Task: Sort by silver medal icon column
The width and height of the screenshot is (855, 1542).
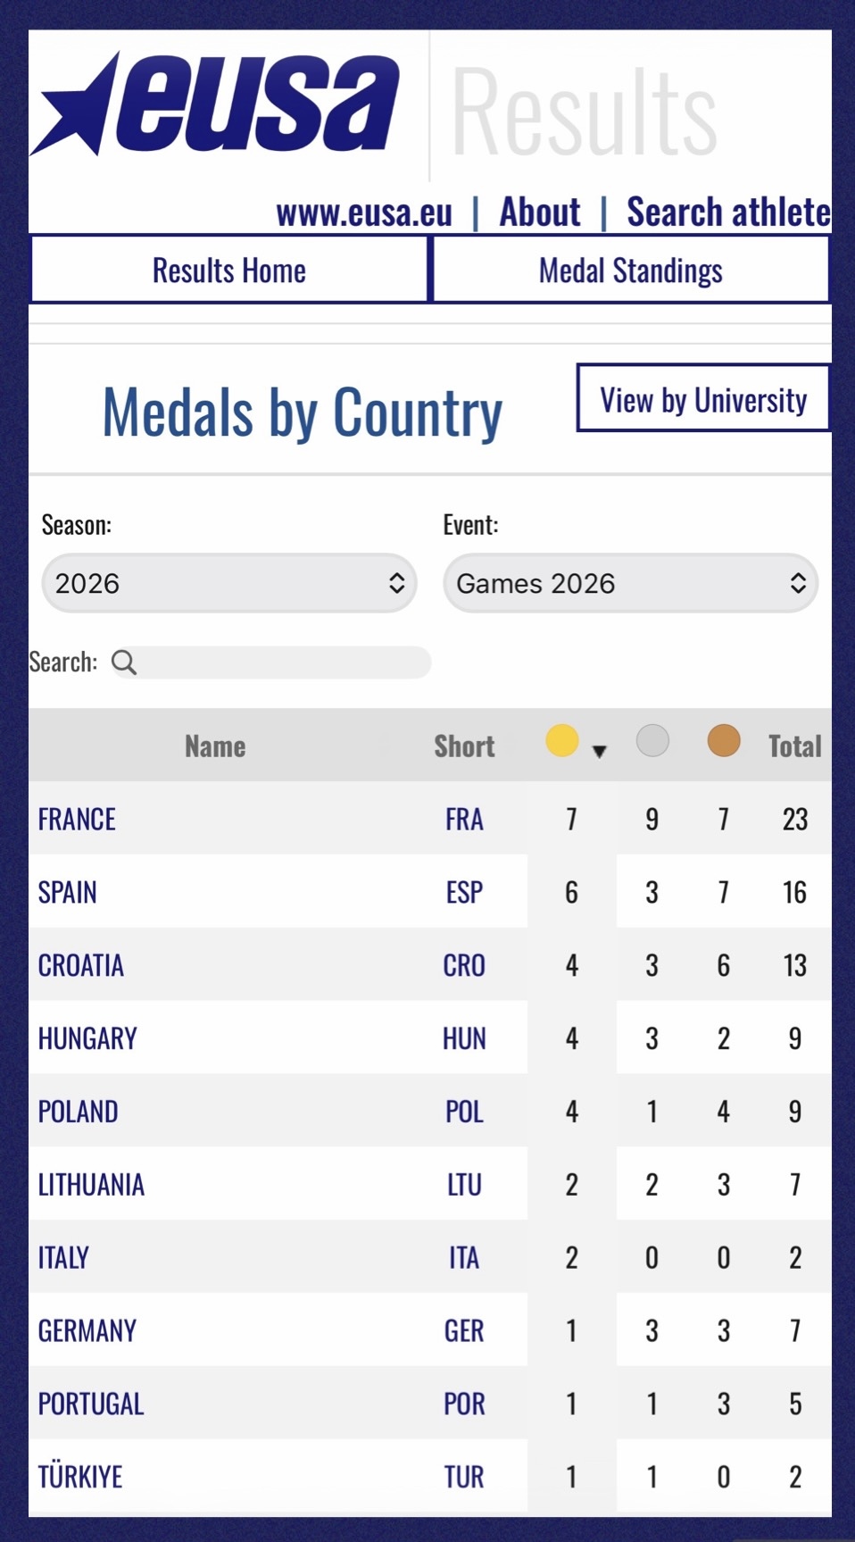Action: (x=652, y=740)
